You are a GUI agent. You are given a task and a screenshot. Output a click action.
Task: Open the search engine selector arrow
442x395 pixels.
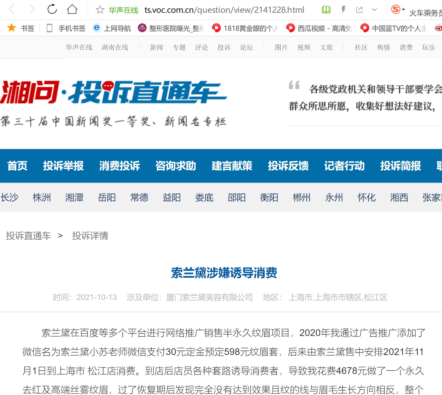(403, 9)
